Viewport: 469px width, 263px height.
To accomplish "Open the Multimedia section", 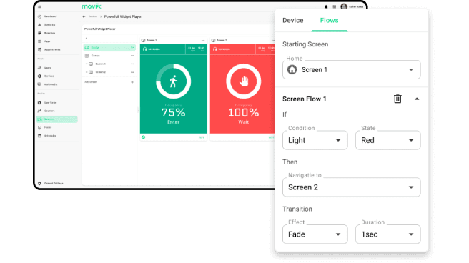I will (48, 84).
